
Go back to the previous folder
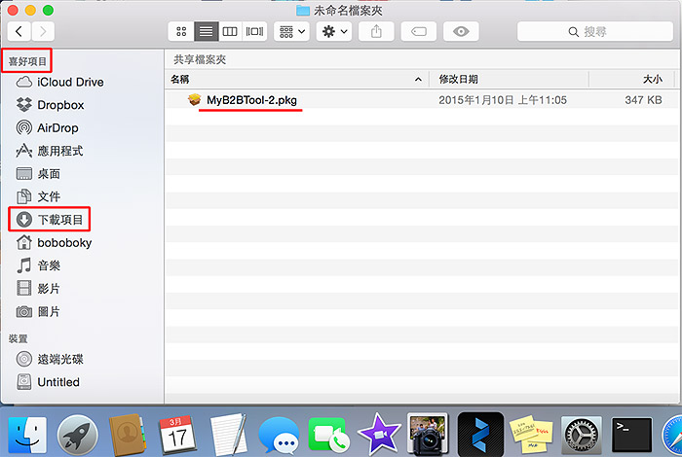point(19,31)
